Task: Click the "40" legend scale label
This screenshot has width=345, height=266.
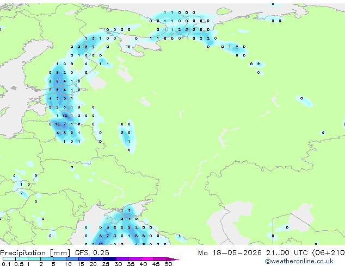Action: click(143, 264)
